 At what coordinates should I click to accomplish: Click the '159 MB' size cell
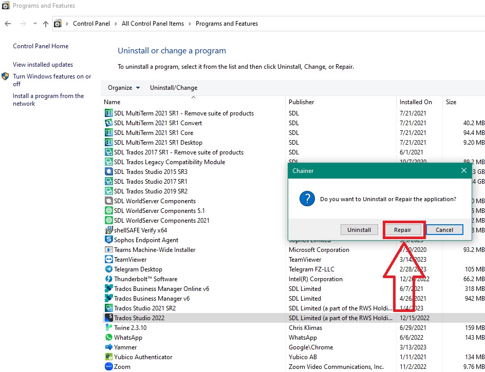point(475,328)
